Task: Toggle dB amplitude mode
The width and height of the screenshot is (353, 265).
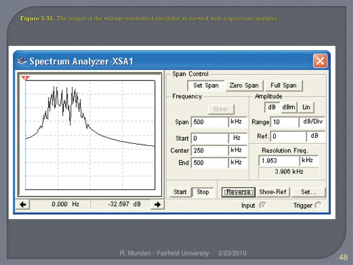Action: (x=272, y=107)
